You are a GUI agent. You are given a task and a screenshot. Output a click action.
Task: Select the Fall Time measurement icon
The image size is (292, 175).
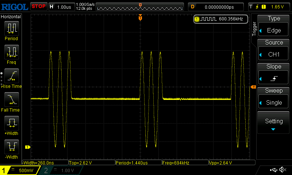[12, 100]
